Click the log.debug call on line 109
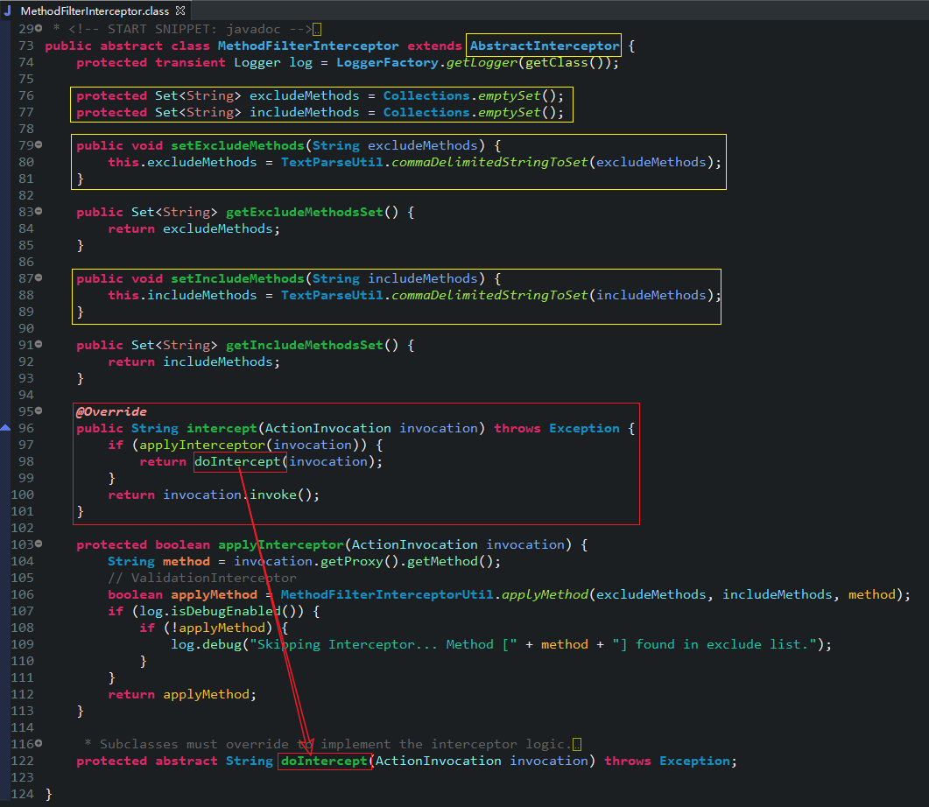 coord(206,644)
